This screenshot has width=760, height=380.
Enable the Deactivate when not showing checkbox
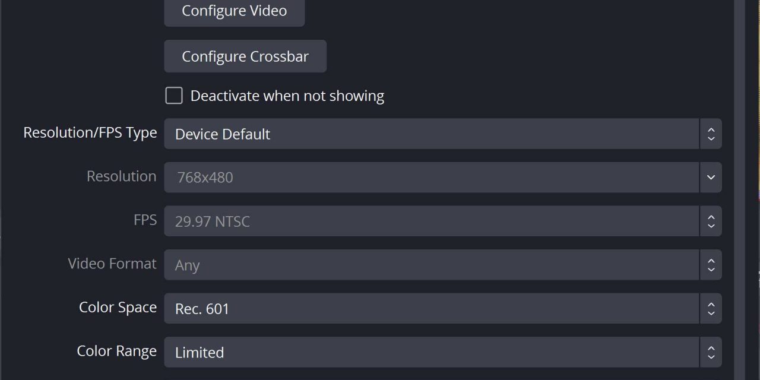(x=174, y=96)
